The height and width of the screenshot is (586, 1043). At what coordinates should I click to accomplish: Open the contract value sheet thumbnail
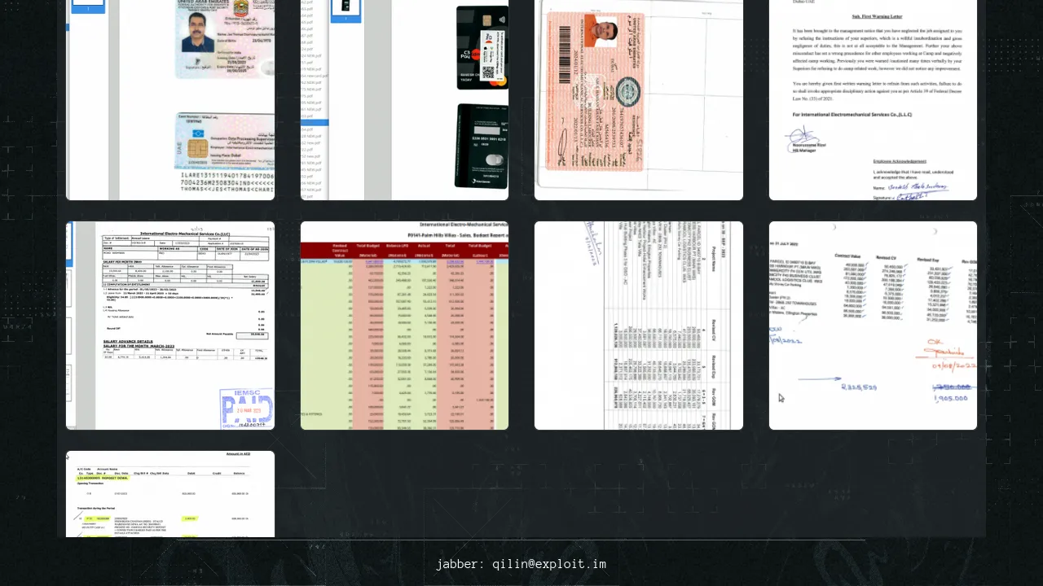click(x=873, y=326)
